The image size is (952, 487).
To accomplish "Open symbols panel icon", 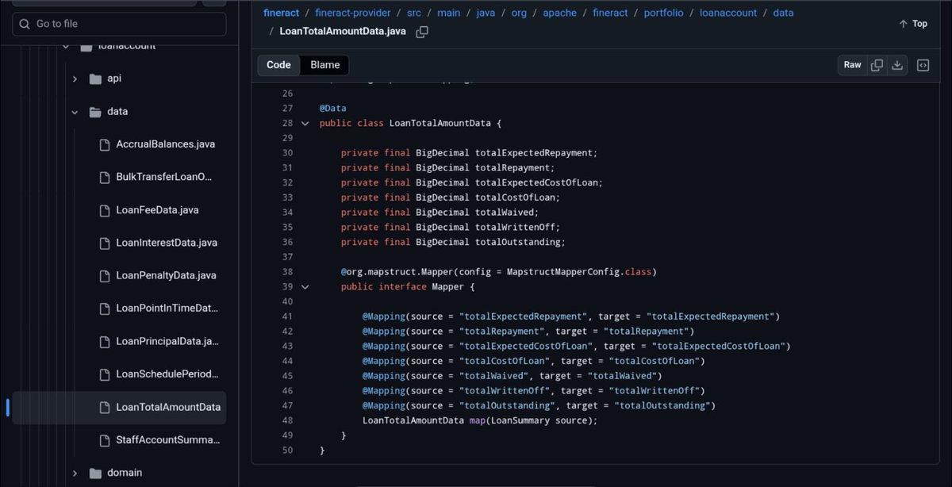I will [x=923, y=65].
